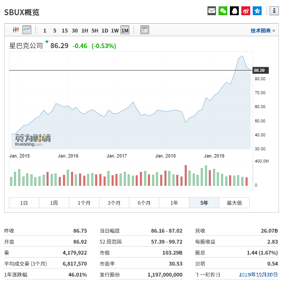Select 1D interval

[x=105, y=30]
